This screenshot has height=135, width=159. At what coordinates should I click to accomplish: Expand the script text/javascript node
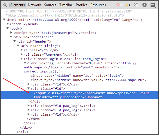(11, 32)
